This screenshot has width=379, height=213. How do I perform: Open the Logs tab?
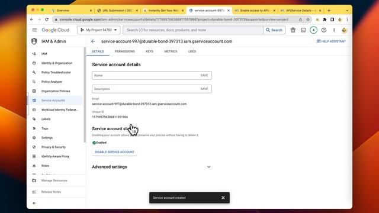click(192, 51)
